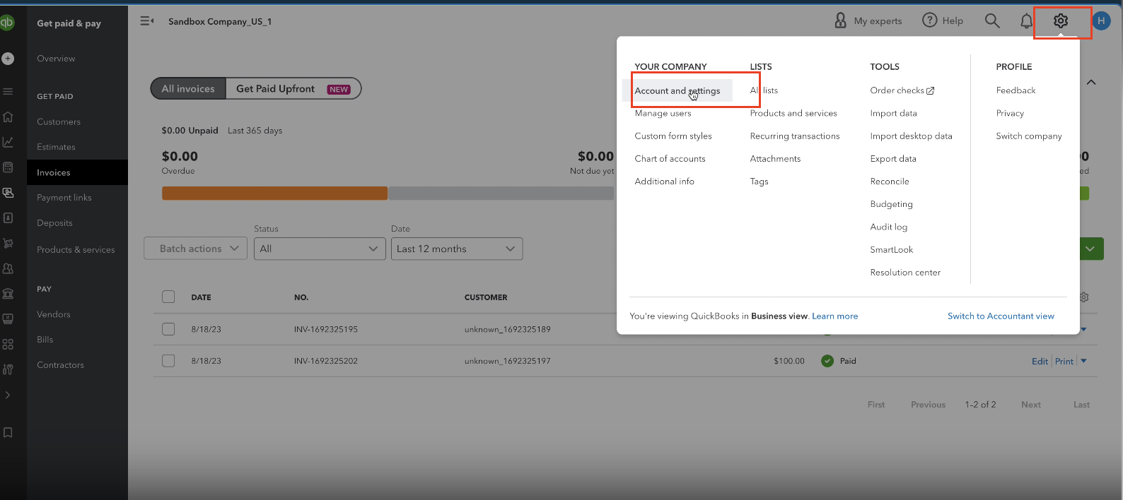Expand the left rail with the chevron arrow
The height and width of the screenshot is (500, 1123).
point(8,395)
